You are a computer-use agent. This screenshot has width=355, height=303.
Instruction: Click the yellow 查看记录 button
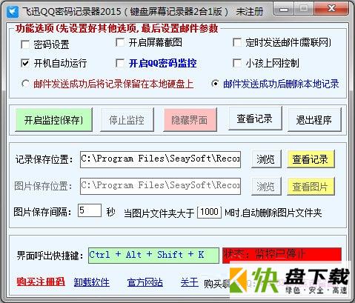311,159
